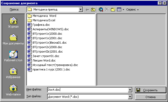Select file ВТ(строит1к)2000.doc
Screen dimensions: 168x102
point(45,34)
